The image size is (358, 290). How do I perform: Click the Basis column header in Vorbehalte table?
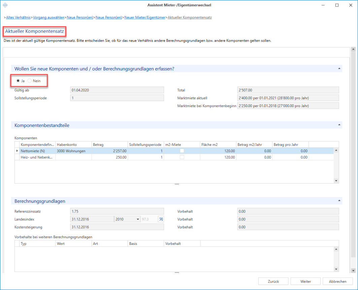(146, 244)
